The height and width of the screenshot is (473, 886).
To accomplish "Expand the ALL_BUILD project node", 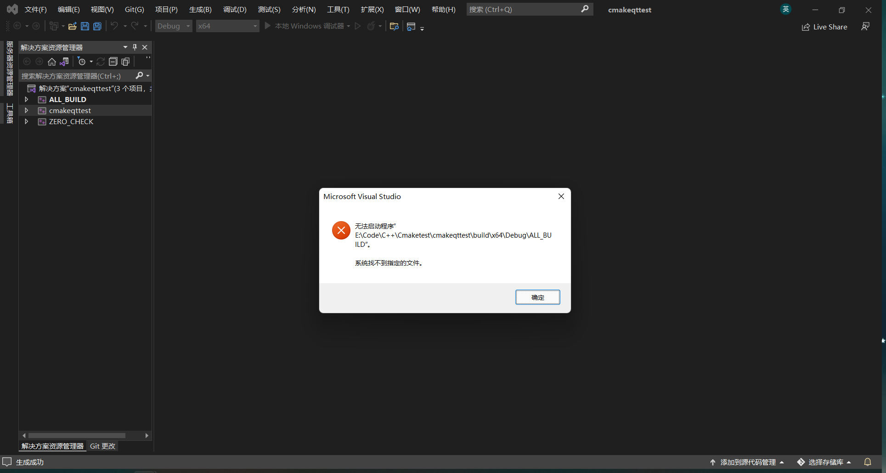I will tap(27, 99).
